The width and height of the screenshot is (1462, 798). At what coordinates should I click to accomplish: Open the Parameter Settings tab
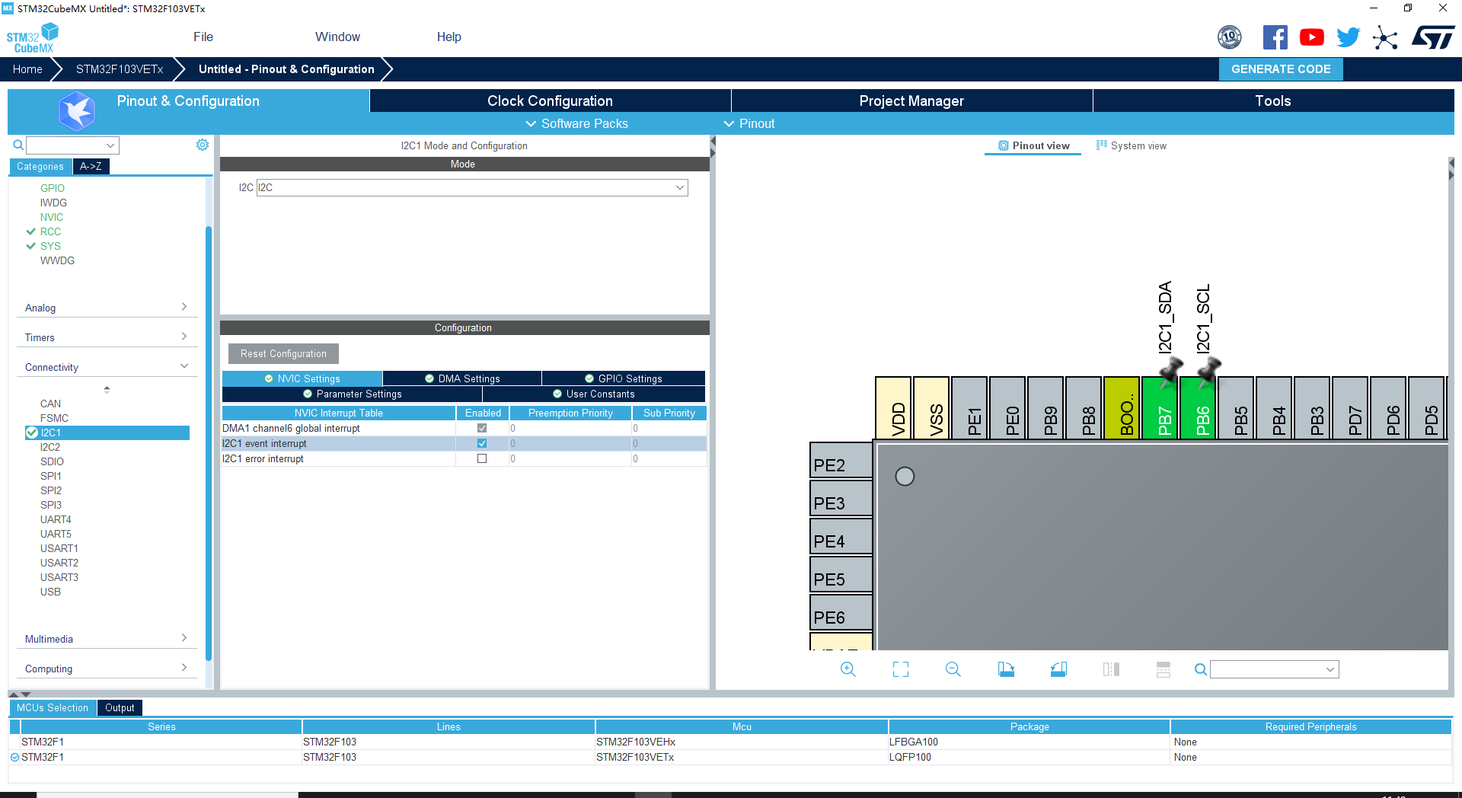[x=353, y=394]
